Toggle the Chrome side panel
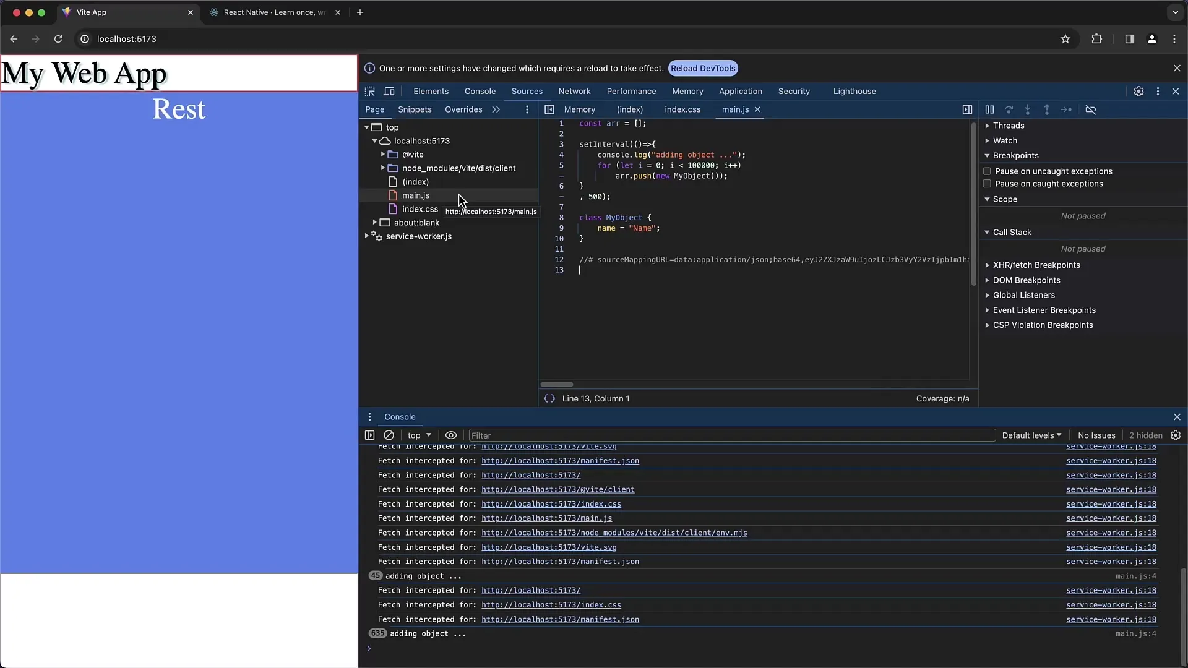The width and height of the screenshot is (1188, 668). 1129,39
